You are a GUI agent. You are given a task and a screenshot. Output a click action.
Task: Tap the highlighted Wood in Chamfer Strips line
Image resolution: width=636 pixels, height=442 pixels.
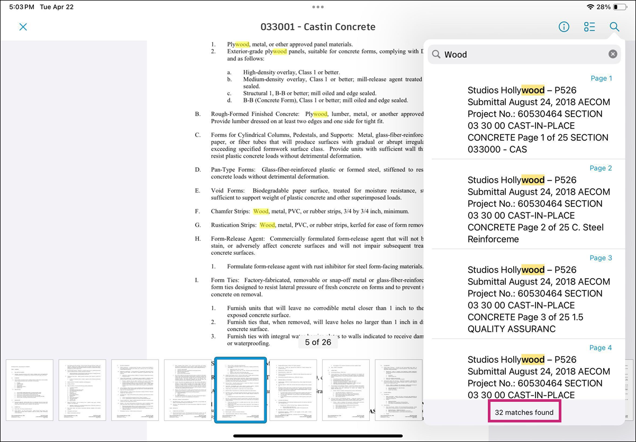[260, 211]
